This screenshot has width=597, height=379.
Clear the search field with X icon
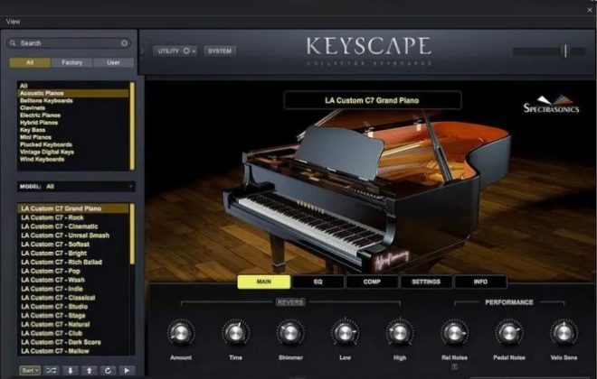click(124, 43)
